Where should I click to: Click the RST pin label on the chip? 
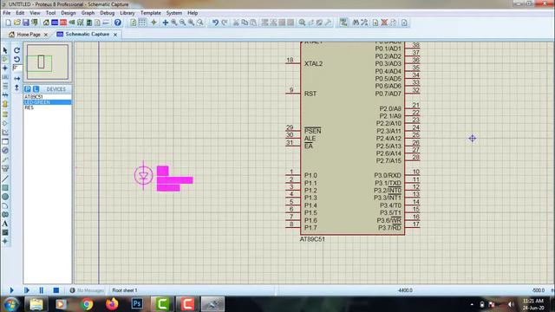point(310,94)
